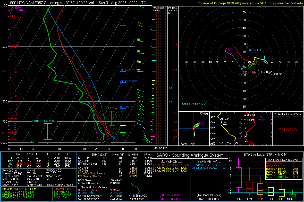Screen dimensions: 304x202
Task: Click the '353/14 RM' hodograph label
Action: (x=250, y=72)
